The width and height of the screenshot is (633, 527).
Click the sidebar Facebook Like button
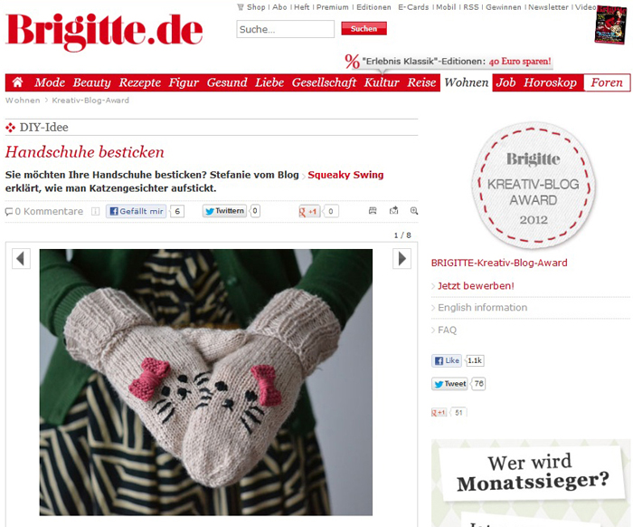pyautogui.click(x=447, y=360)
